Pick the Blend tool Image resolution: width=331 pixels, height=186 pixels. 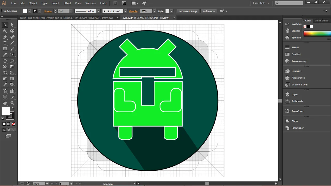click(12, 85)
